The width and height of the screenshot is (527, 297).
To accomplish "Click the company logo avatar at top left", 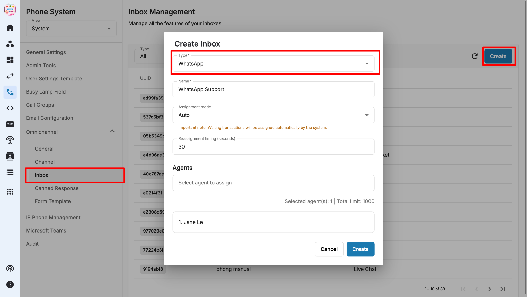I will pyautogui.click(x=10, y=10).
